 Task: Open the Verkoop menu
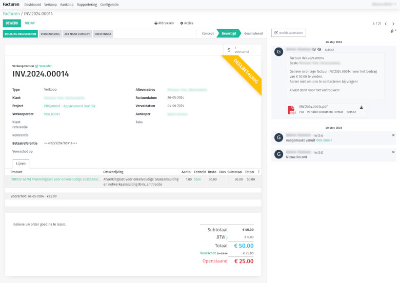(50, 4)
